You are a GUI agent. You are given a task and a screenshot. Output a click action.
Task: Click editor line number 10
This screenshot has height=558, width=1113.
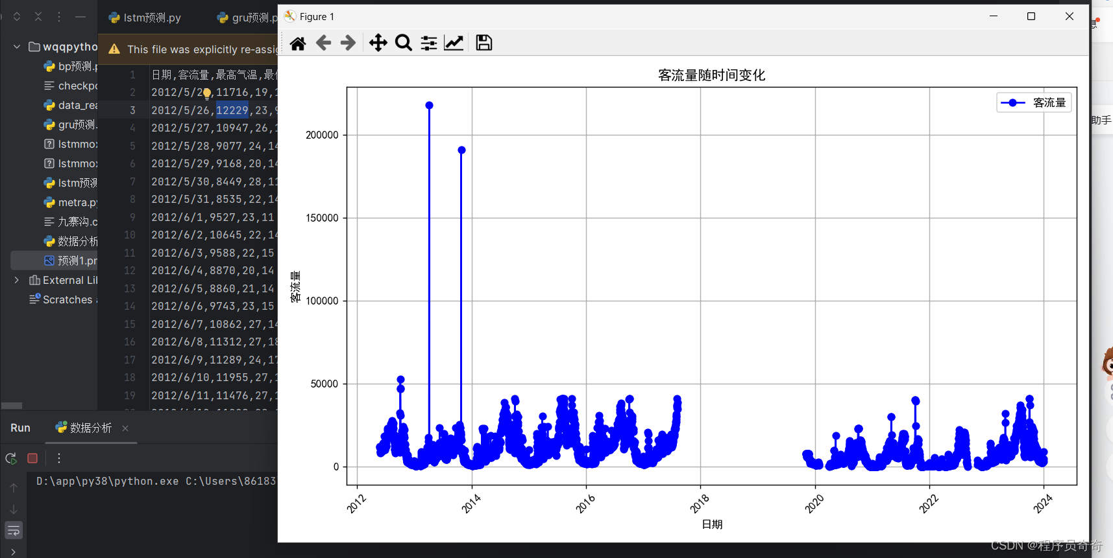pos(130,235)
